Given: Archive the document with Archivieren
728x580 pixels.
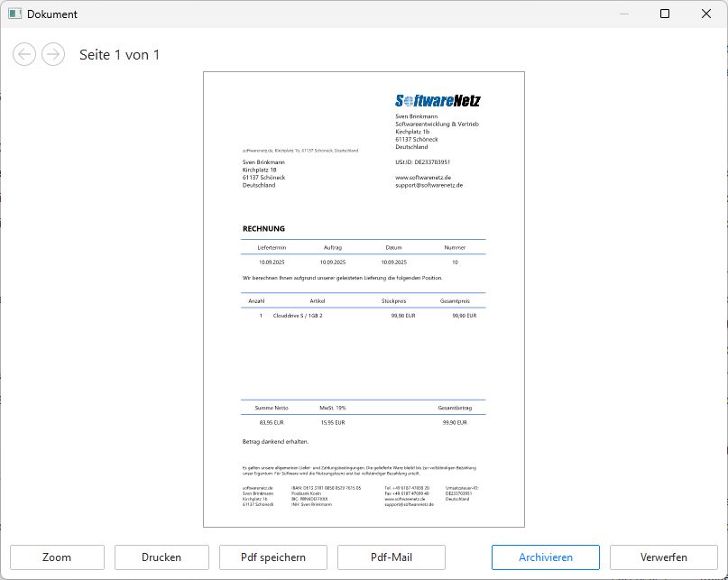Looking at the screenshot, I should tap(545, 557).
